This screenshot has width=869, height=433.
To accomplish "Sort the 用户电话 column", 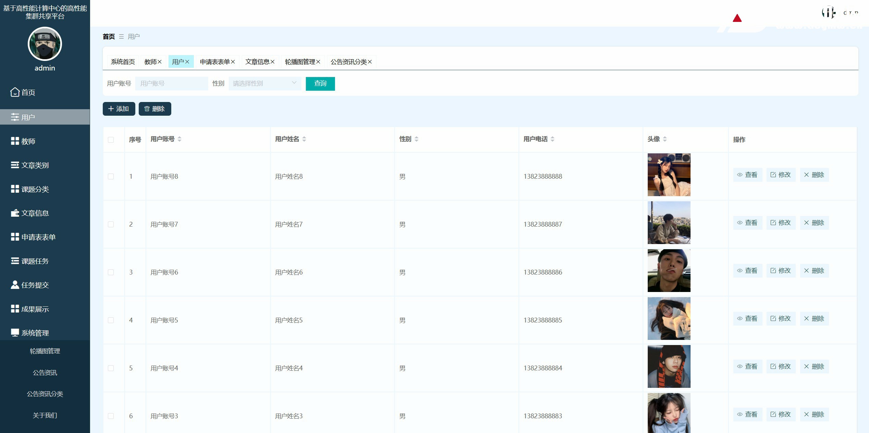I will click(x=553, y=139).
